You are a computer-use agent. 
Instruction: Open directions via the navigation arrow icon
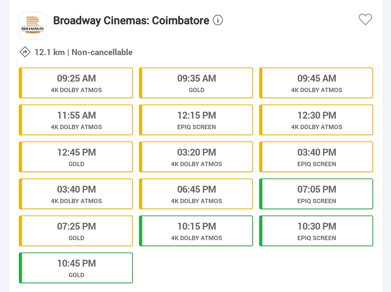[x=25, y=52]
